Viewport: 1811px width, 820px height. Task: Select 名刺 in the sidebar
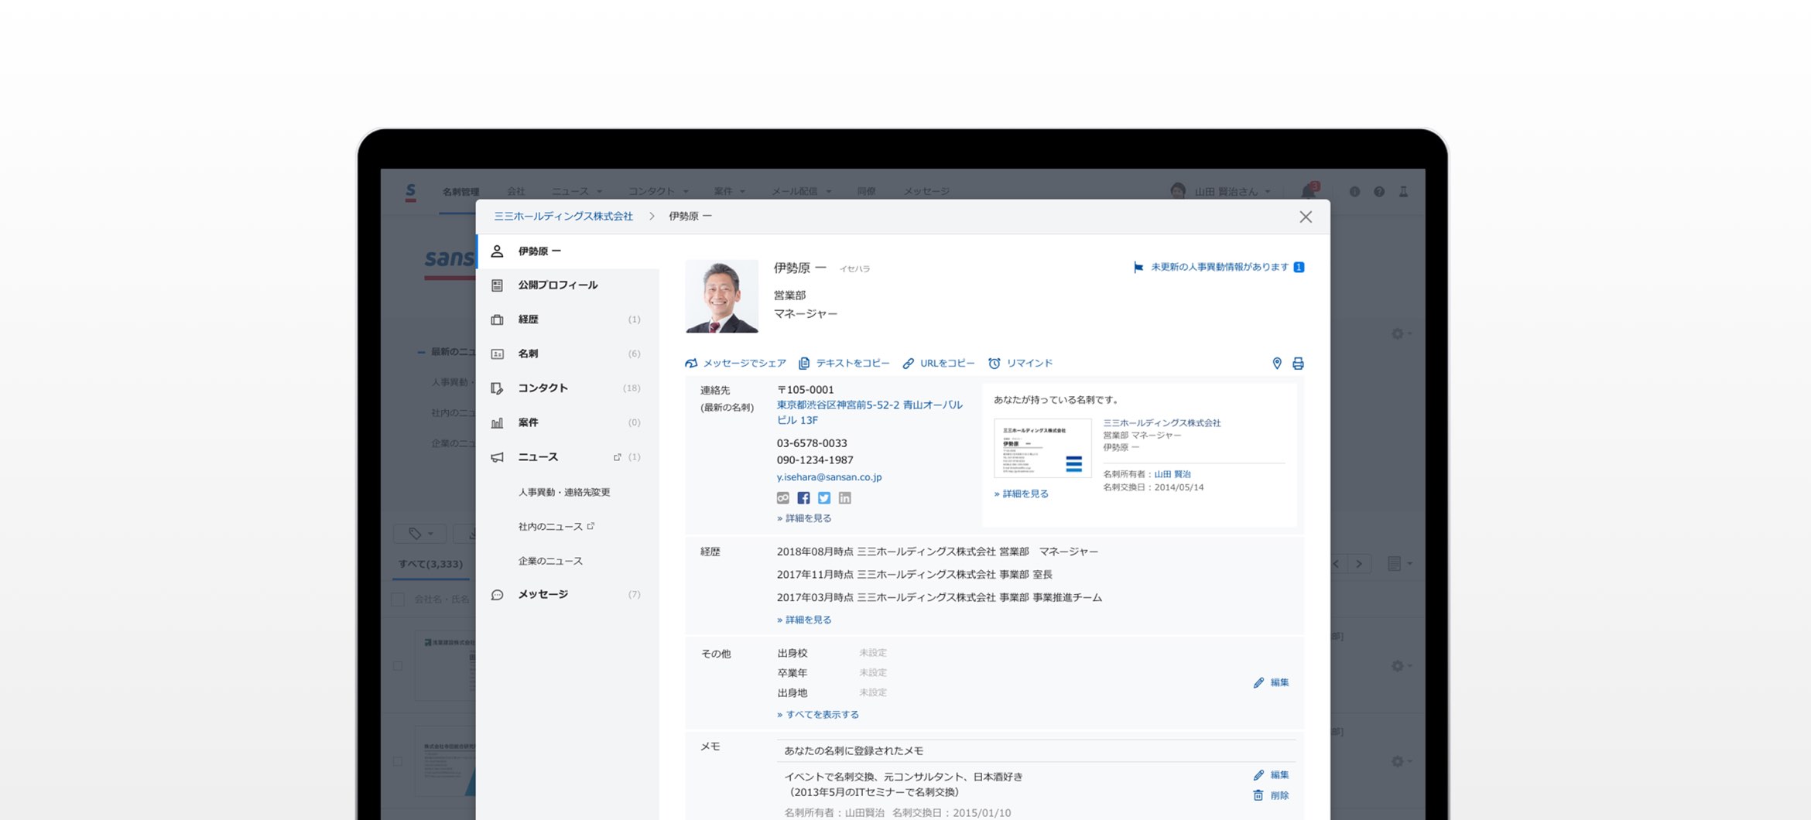point(567,354)
